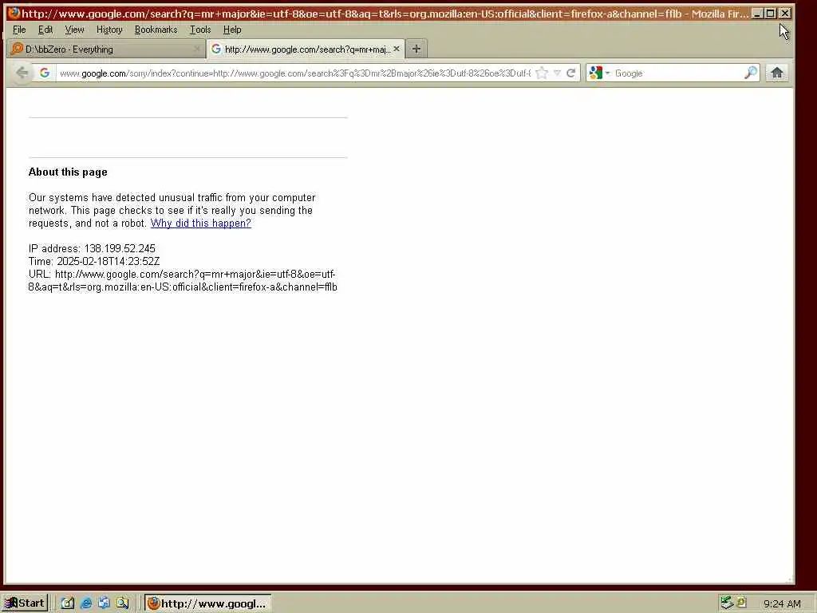The image size is (817, 613).
Task: Click the Time: 2025-02-18T14:23:52Z line
Action: (x=94, y=261)
